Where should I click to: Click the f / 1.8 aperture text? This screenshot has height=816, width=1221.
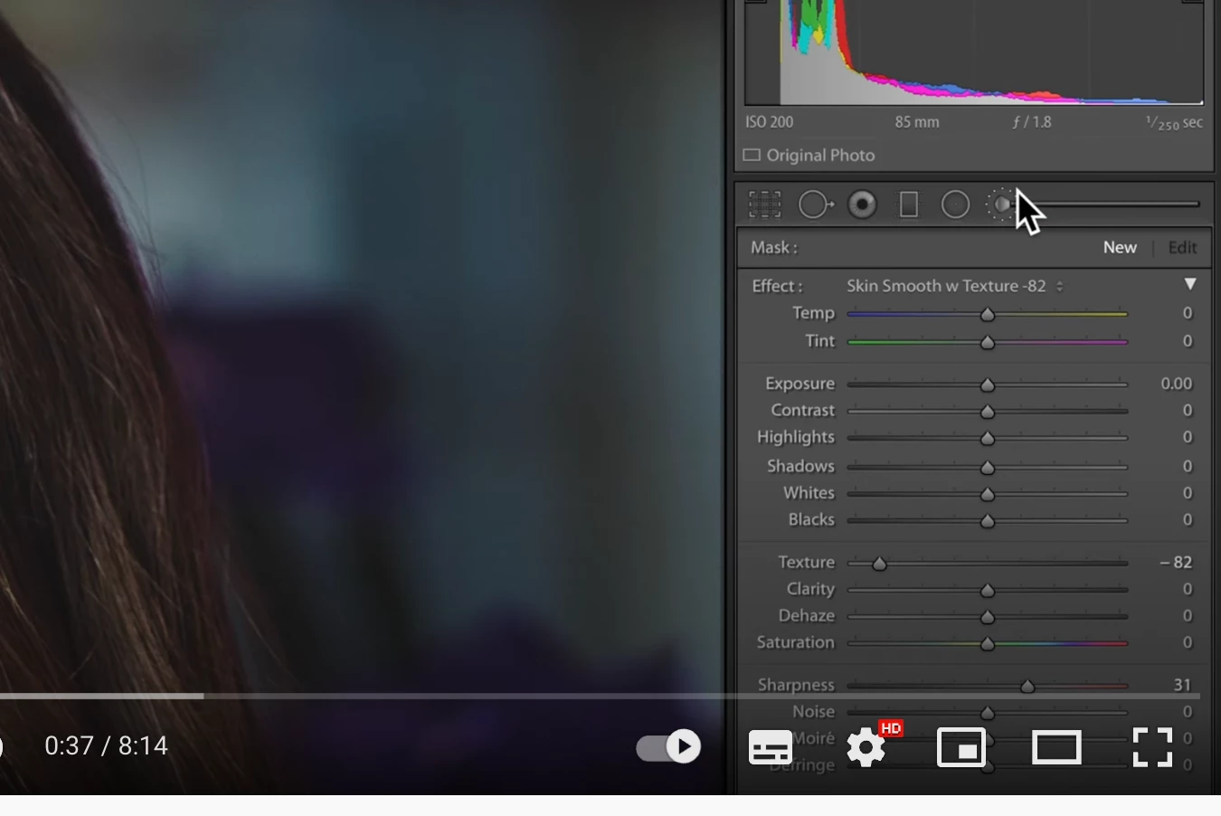point(1032,122)
